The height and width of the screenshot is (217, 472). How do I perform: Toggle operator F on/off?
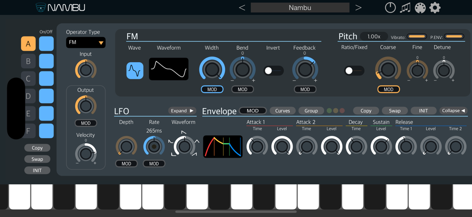tap(47, 131)
